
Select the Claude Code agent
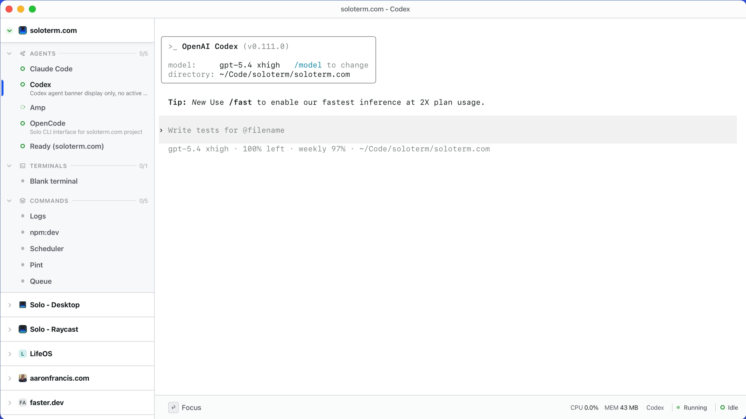78,69
